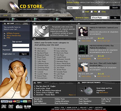Browse catalog by letter A
Screen dimensions: 121x111
[x=83, y=3]
